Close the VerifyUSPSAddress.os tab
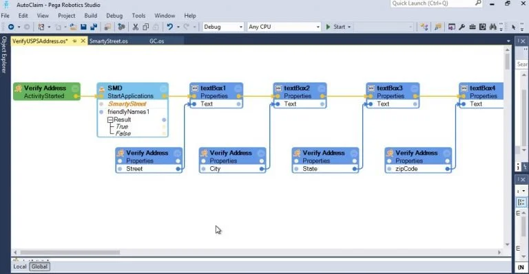This screenshot has width=529, height=274. (83, 41)
